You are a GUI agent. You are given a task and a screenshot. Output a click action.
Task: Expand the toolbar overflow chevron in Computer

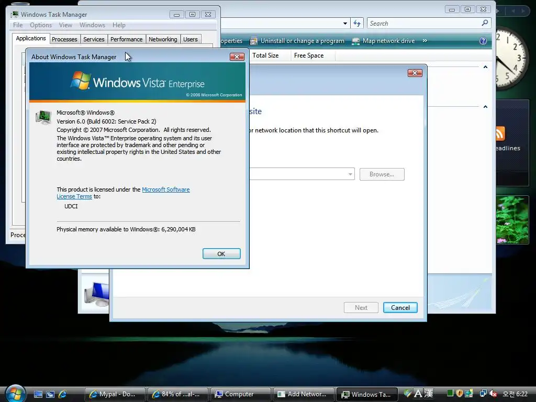pos(425,41)
